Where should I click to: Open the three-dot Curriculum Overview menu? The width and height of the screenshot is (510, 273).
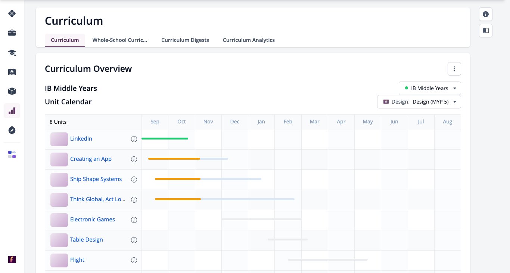454,69
